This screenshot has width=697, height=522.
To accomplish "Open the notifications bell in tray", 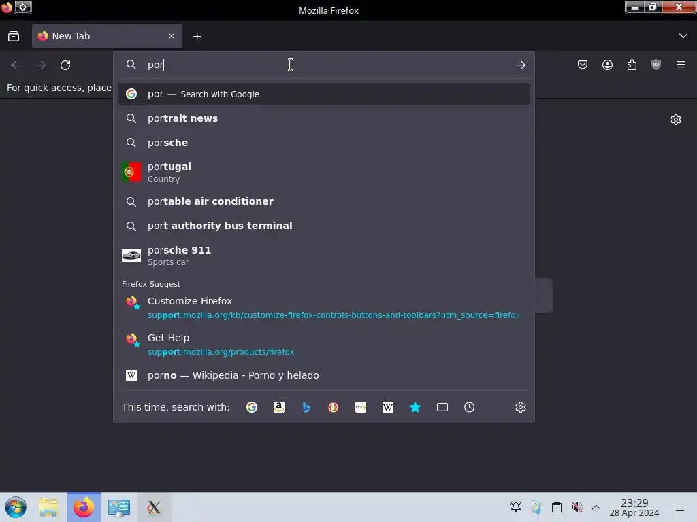I will click(x=516, y=506).
